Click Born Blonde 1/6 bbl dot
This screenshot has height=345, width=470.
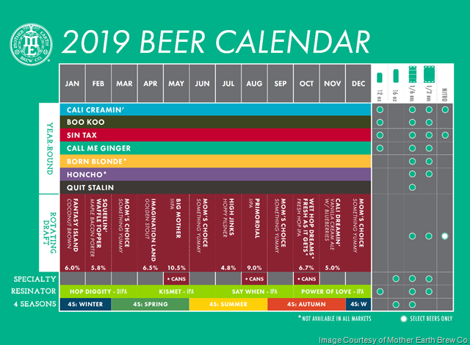(412, 161)
